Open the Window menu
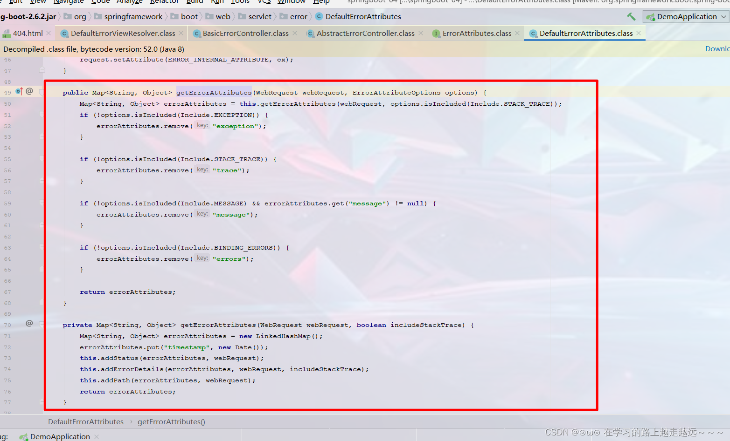 (x=292, y=2)
